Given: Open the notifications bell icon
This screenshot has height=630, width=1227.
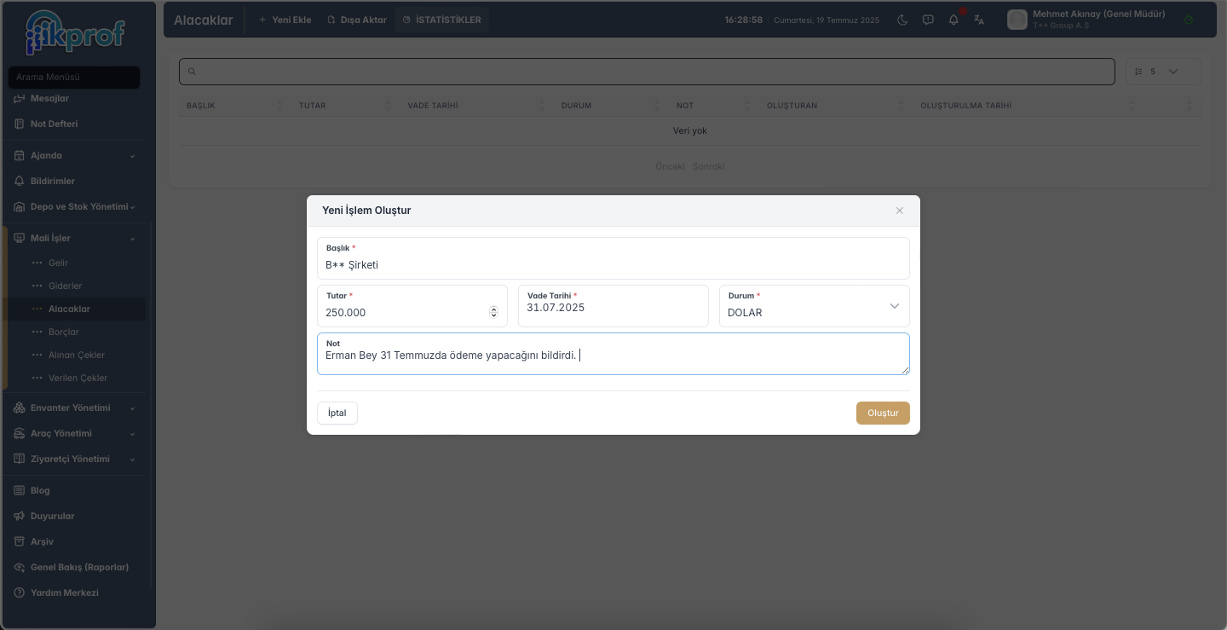Looking at the screenshot, I should pos(953,20).
